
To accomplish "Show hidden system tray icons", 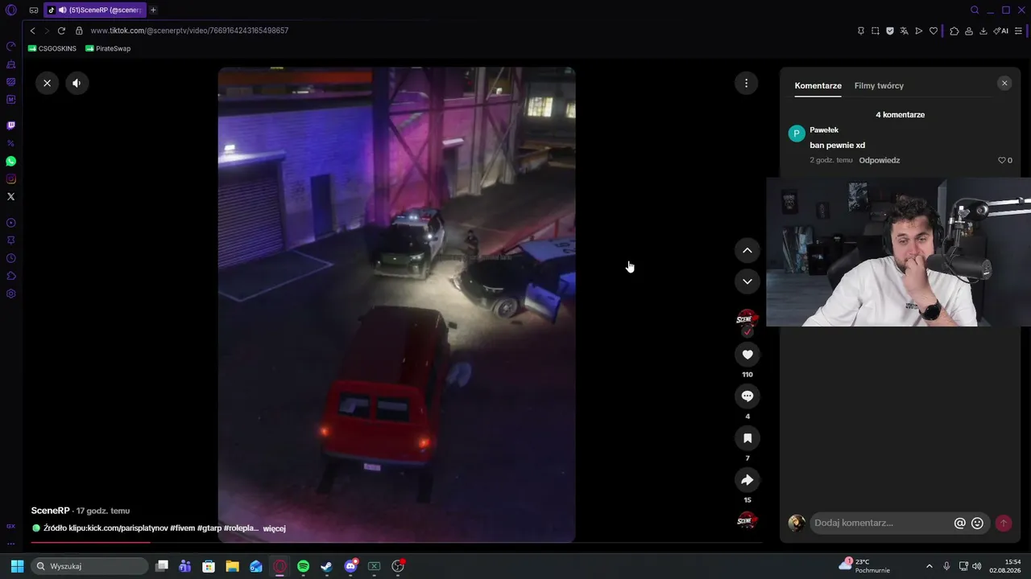I will tap(930, 566).
